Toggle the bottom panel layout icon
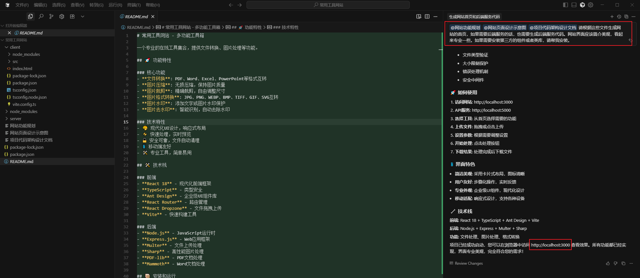This screenshot has height=278, width=640. point(574,5)
